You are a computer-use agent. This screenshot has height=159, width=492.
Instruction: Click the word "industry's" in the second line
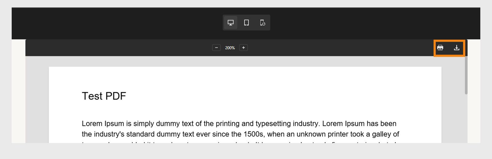pyautogui.click(x=109, y=134)
